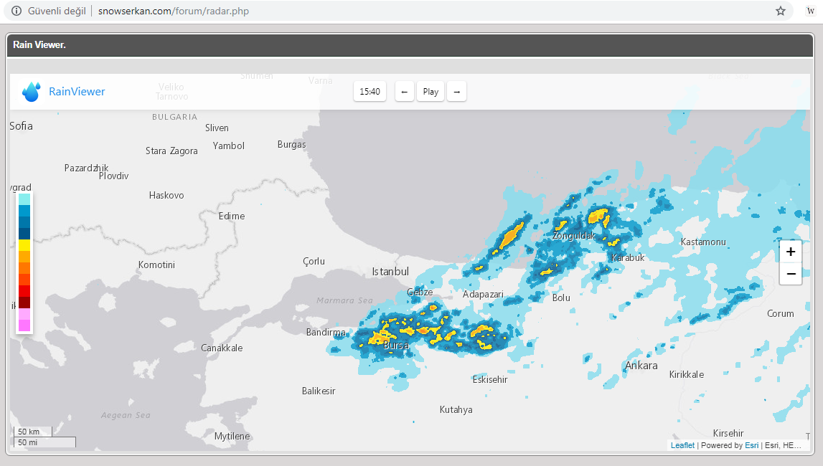
Task: Click the Burgas label on map
Action: coord(291,145)
